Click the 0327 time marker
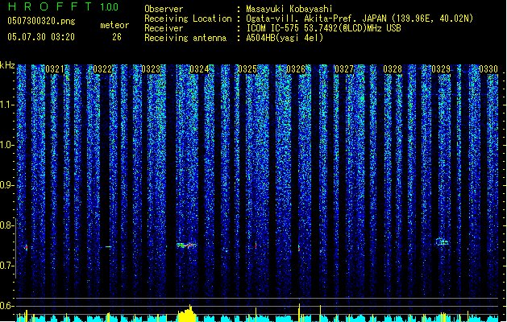 pos(344,69)
